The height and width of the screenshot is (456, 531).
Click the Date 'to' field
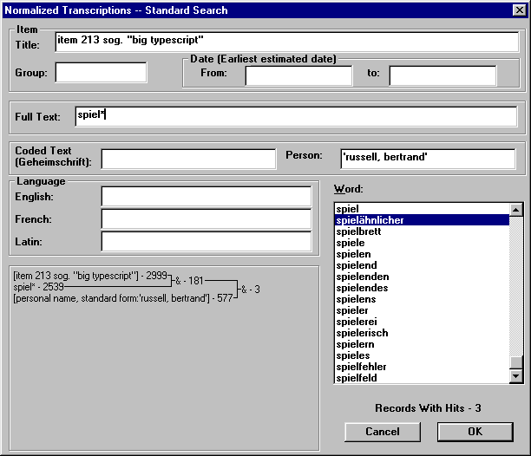442,75
